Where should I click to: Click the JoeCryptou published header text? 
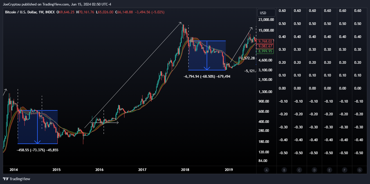coord(57,4)
